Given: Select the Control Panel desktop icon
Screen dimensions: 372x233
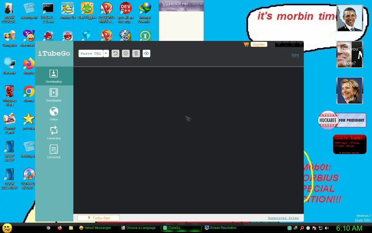Looking at the screenshot, I should pyautogui.click(x=10, y=123).
